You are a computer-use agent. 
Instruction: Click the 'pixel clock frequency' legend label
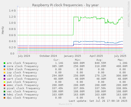[23, 88]
